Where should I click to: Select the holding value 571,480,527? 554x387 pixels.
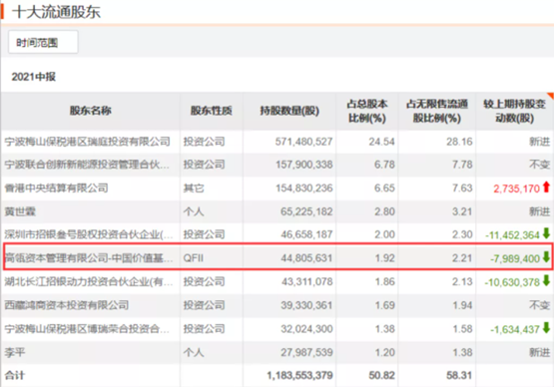coord(303,142)
